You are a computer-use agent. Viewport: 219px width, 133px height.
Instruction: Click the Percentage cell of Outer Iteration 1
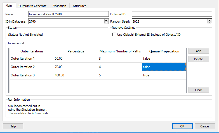point(76,59)
